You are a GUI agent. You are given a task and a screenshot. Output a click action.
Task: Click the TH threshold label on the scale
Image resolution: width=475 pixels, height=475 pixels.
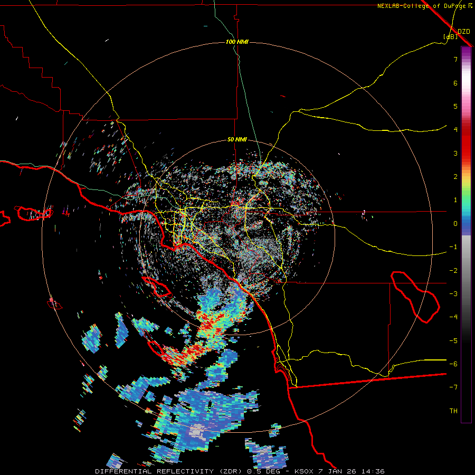point(453,411)
